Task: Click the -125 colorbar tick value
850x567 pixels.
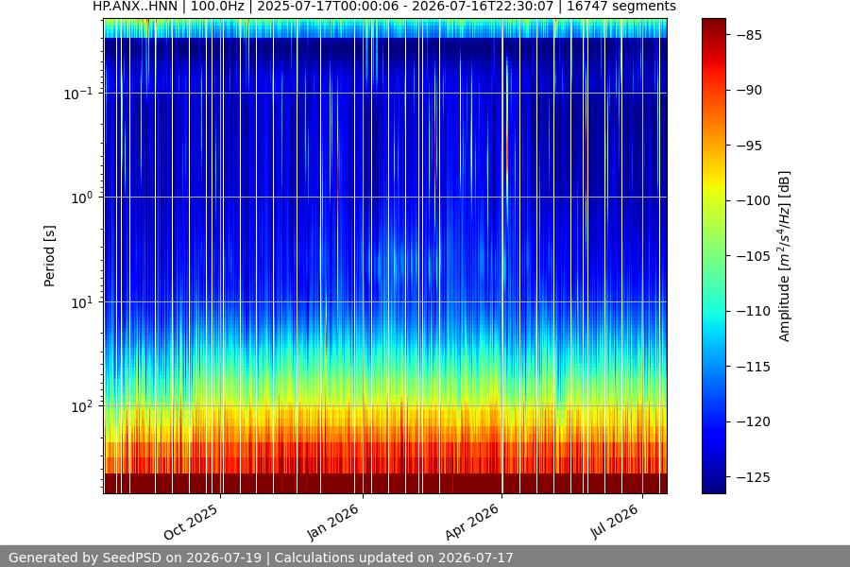Action: [754, 477]
